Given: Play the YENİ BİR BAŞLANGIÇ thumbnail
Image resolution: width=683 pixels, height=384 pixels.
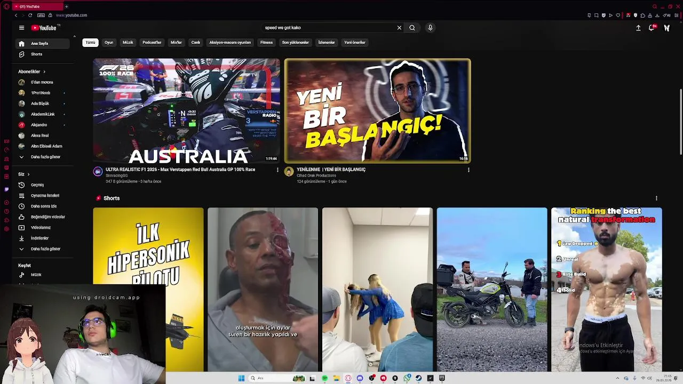Looking at the screenshot, I should [377, 110].
